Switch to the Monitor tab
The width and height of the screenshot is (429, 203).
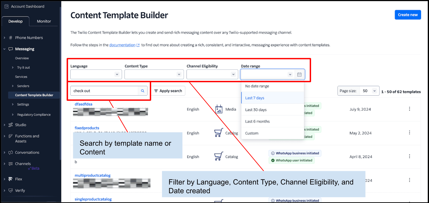click(44, 21)
